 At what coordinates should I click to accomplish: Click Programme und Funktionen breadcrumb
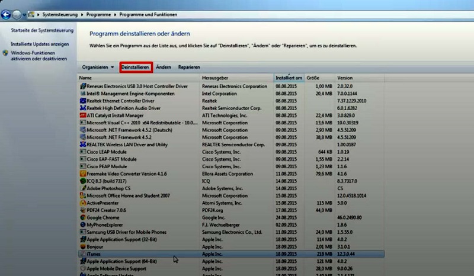(148, 14)
